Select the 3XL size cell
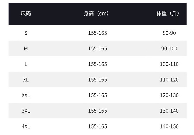This screenshot has width=194, height=135. click(26, 111)
